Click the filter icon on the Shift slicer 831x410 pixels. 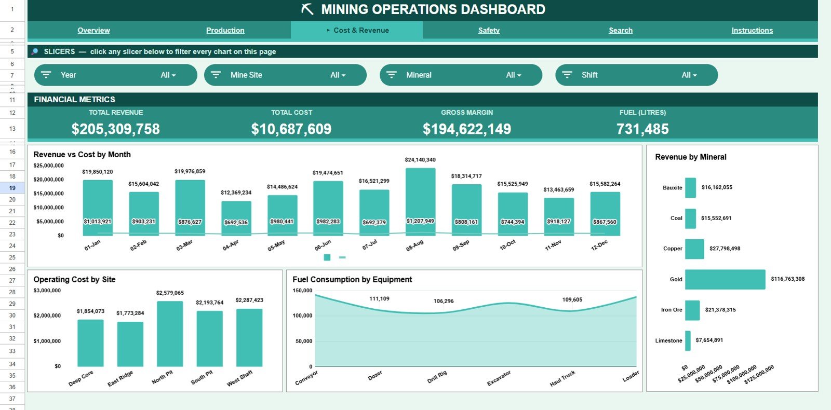coord(567,75)
